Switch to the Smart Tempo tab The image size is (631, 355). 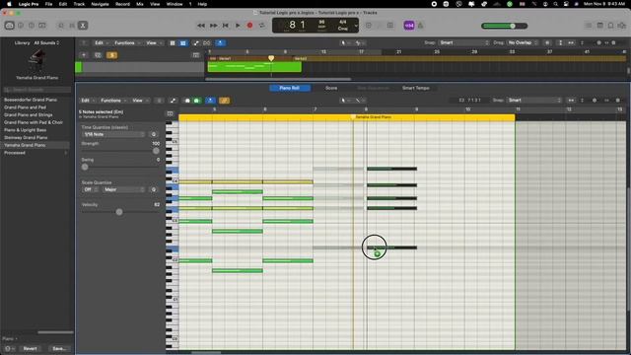pyautogui.click(x=416, y=88)
